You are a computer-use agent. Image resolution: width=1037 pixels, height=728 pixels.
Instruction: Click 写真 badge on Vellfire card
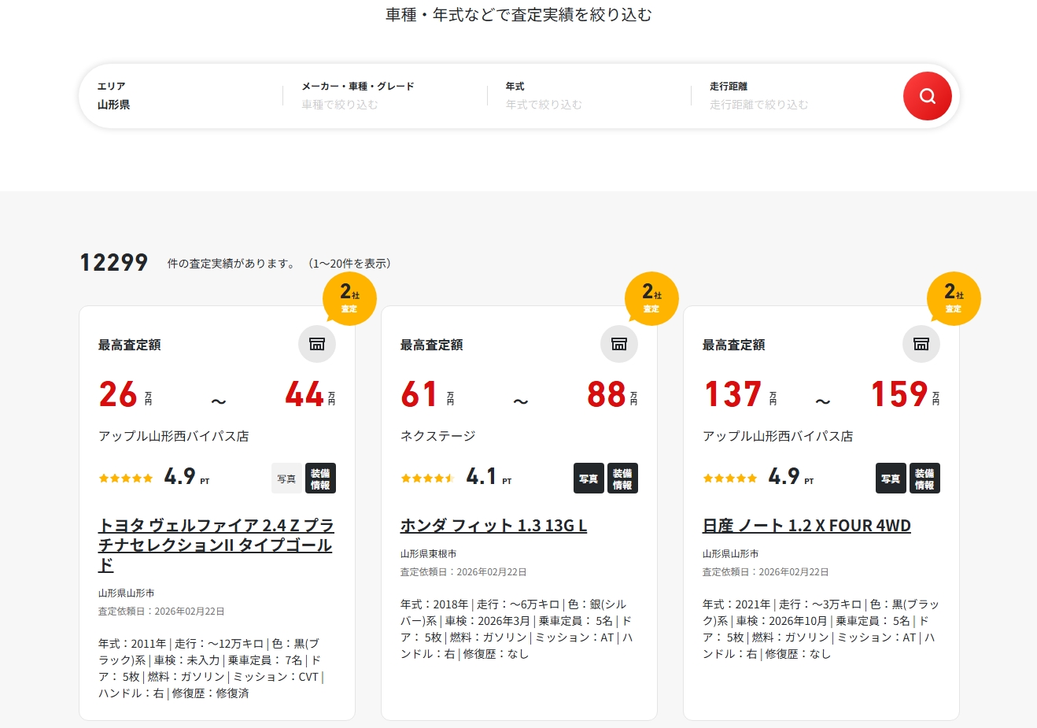(x=286, y=479)
